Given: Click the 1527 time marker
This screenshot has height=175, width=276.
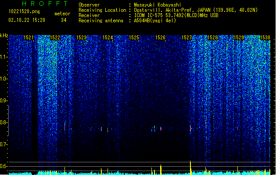Looking at the screenshot, I should coord(186,38).
